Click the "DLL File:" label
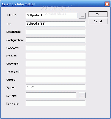 tap(12, 15)
